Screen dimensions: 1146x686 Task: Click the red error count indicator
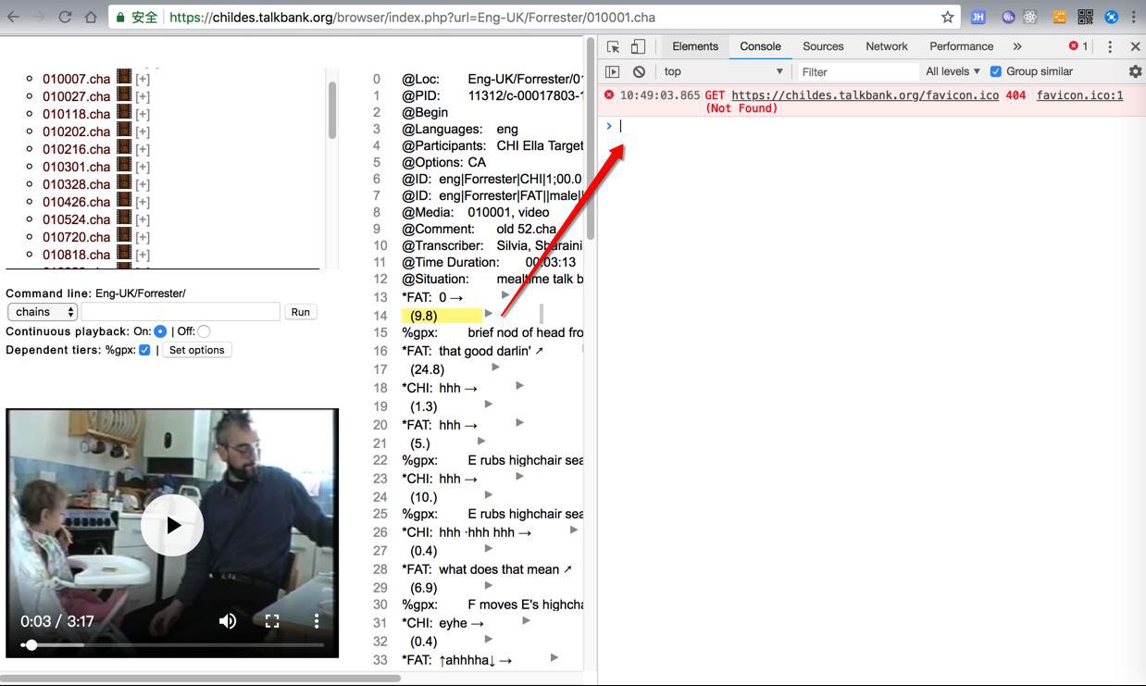coord(1077,46)
